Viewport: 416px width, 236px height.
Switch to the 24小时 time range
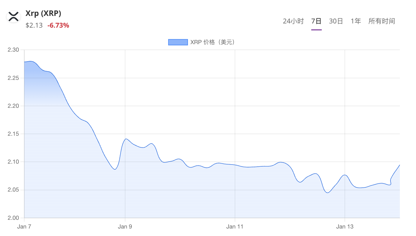(x=293, y=21)
